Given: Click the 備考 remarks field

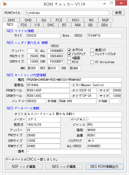Looking at the screenshot, I should tap(74, 152).
